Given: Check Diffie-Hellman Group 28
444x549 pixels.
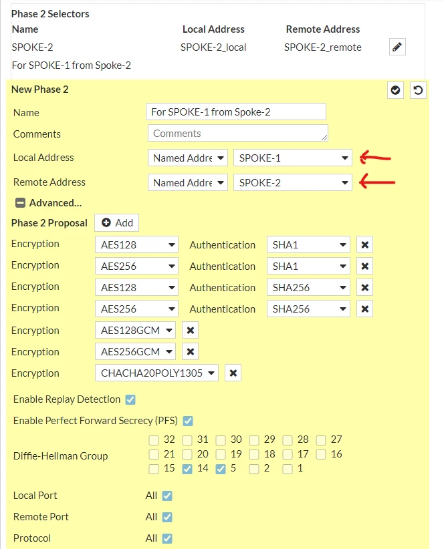Looking at the screenshot, I should pyautogui.click(x=288, y=439).
